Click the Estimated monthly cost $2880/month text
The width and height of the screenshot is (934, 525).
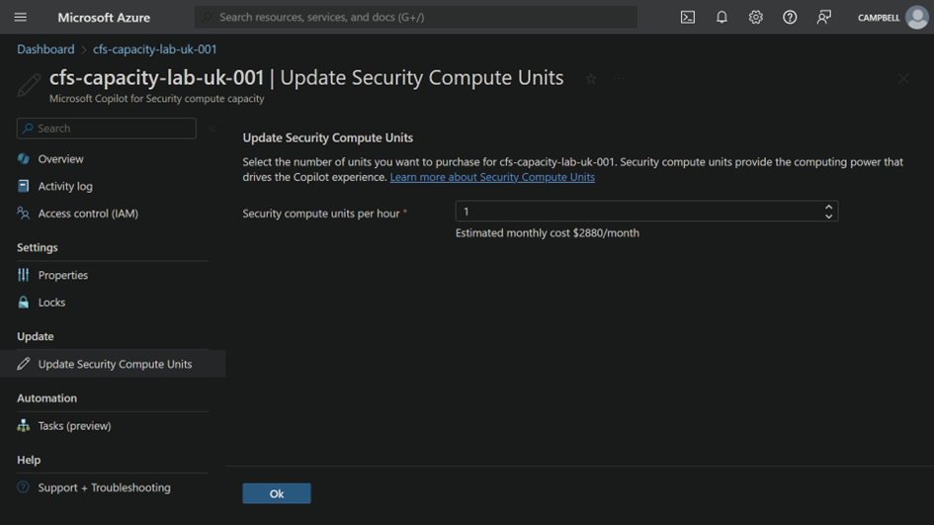tap(548, 233)
